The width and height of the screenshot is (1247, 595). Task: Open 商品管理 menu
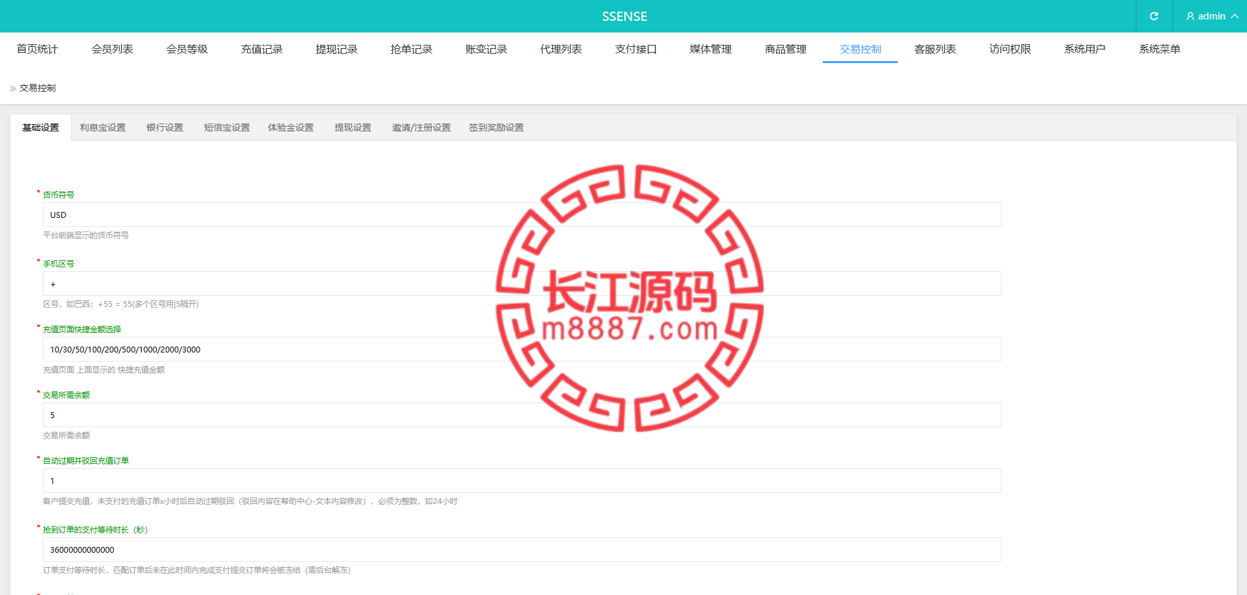pos(785,49)
